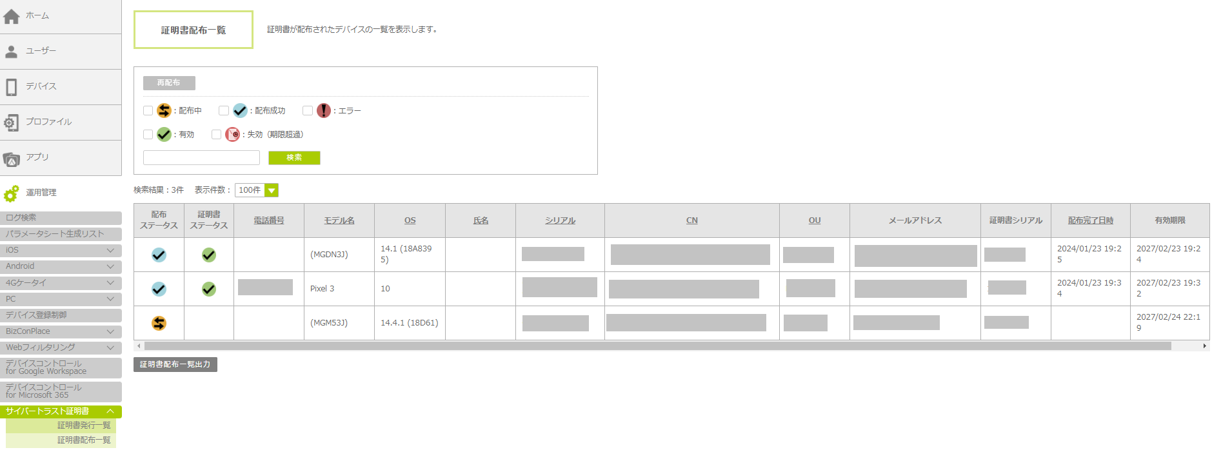Click the search text input field
Viewport: 1212px width, 459px height.
[201, 158]
